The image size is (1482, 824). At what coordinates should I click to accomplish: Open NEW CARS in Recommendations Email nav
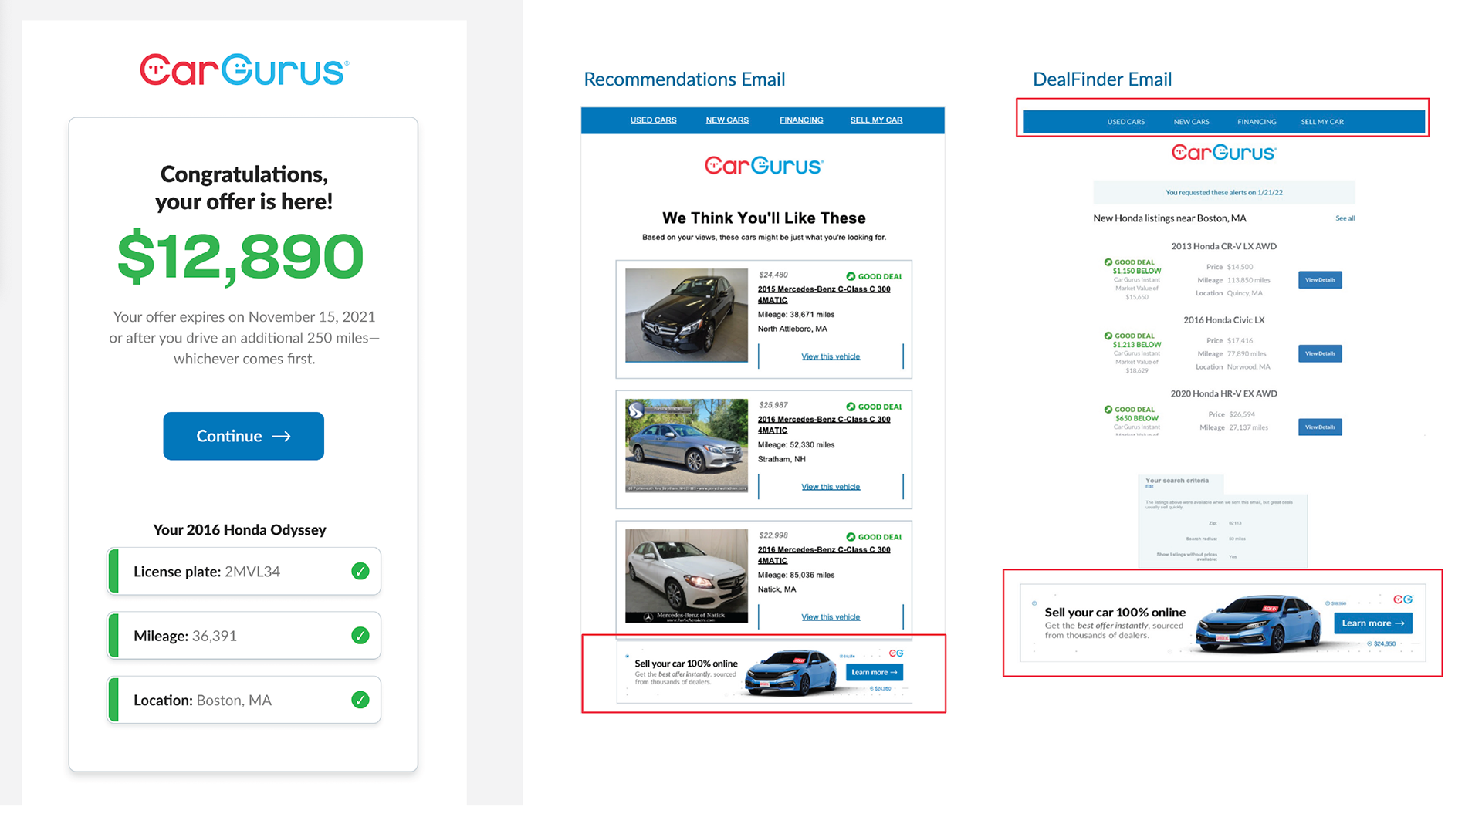pyautogui.click(x=727, y=120)
